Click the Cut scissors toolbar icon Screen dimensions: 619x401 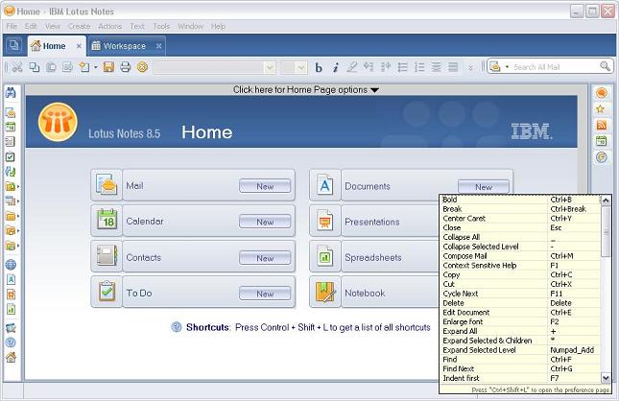click(x=17, y=67)
